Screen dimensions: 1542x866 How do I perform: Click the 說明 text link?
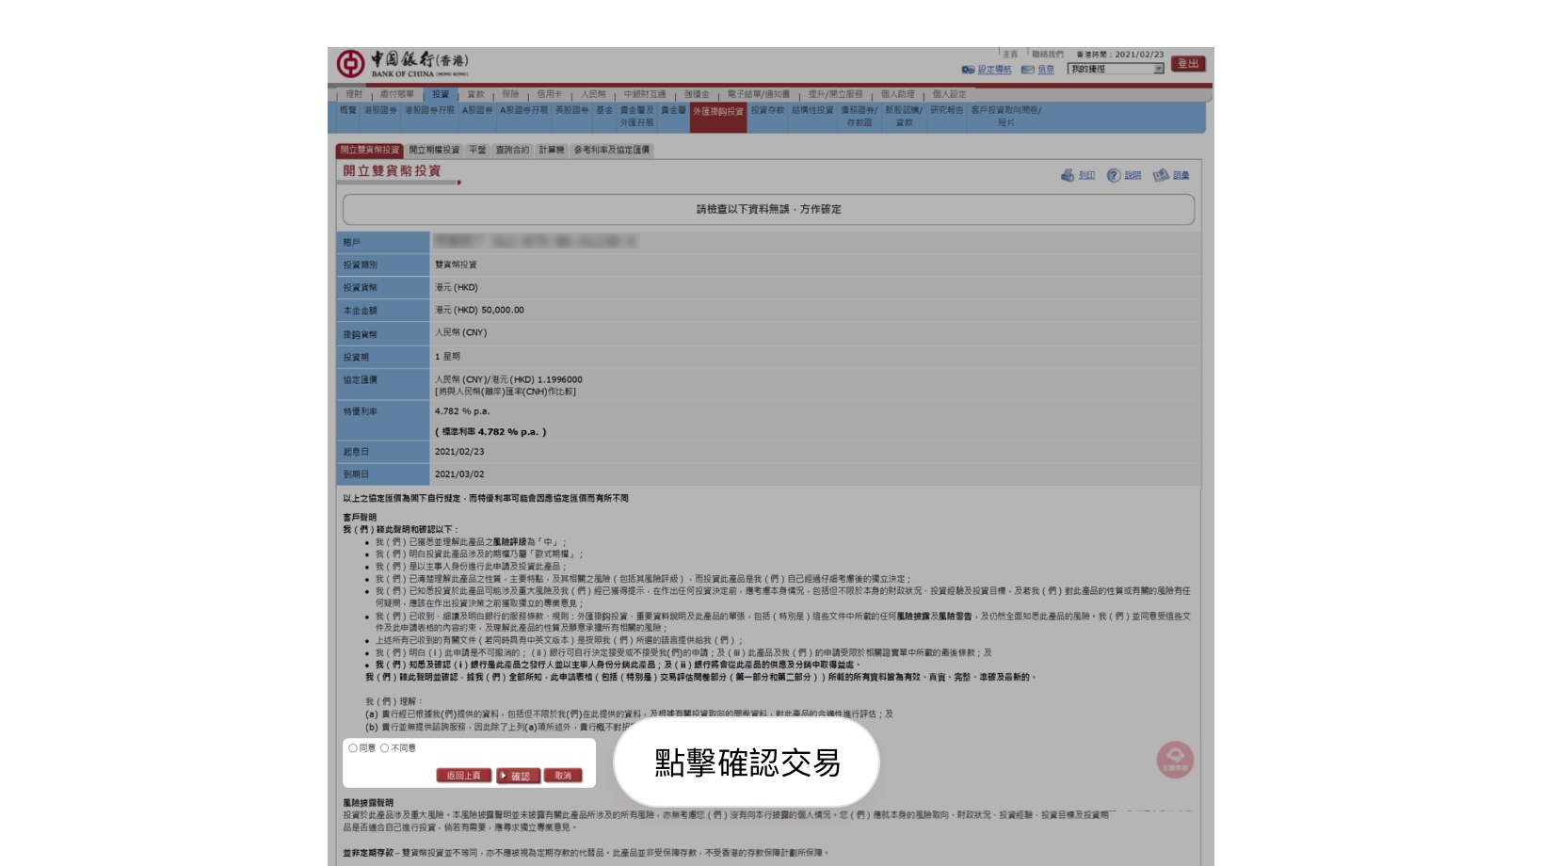pos(1132,176)
